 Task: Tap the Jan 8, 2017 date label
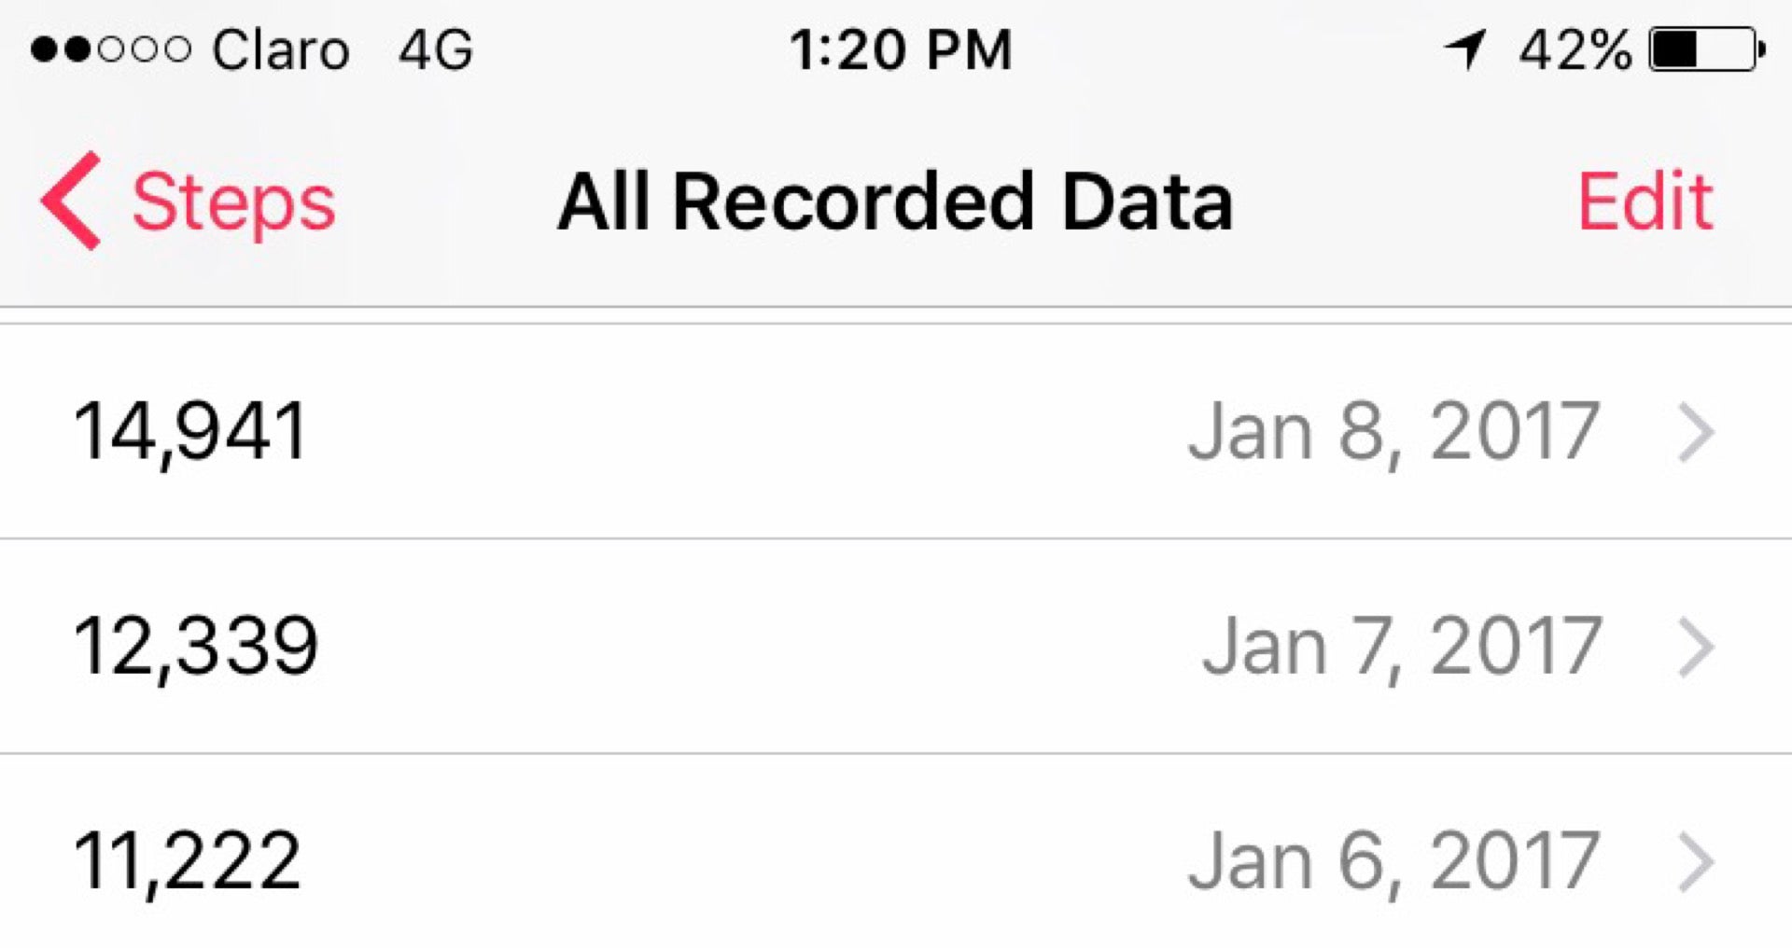(x=1394, y=432)
